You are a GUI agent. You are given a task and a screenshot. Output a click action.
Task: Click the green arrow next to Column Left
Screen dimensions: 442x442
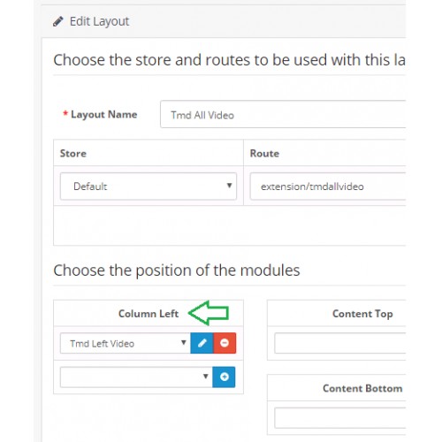pos(209,313)
